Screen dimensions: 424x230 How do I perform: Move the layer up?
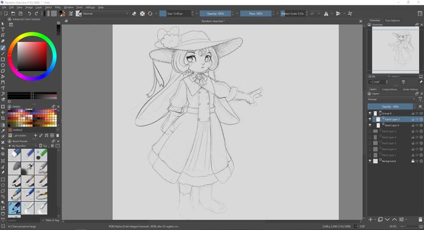(x=394, y=219)
